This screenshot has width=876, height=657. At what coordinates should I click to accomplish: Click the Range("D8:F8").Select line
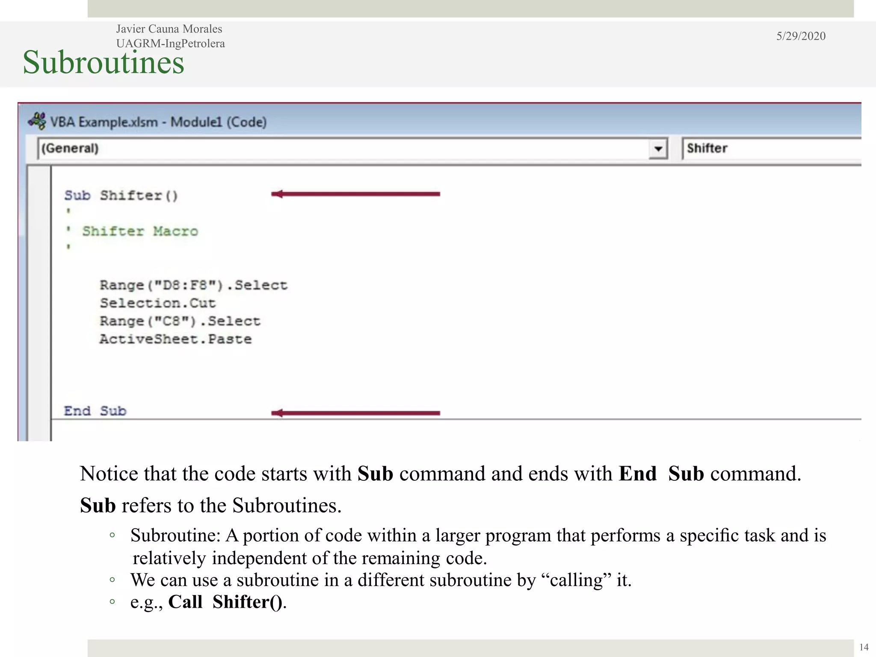click(194, 285)
